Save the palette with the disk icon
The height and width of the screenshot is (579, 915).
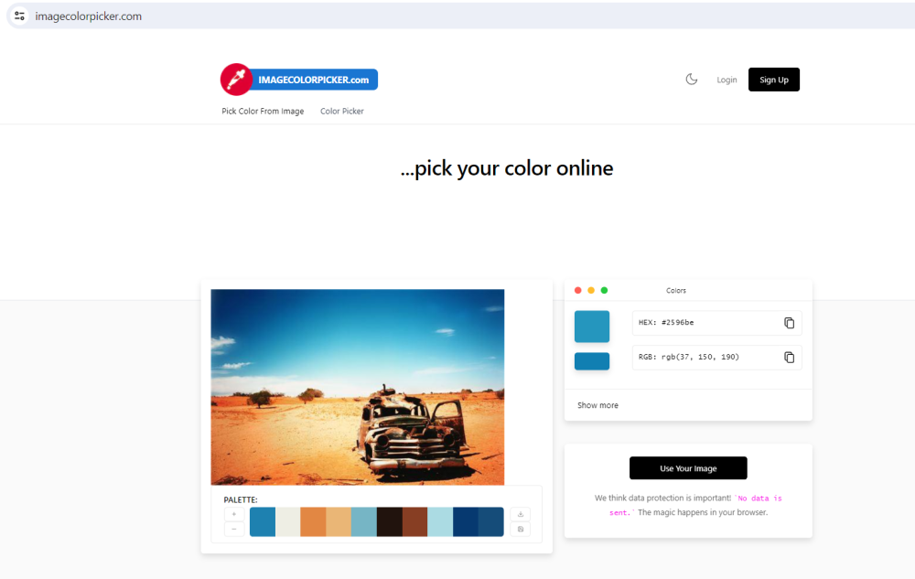520,529
